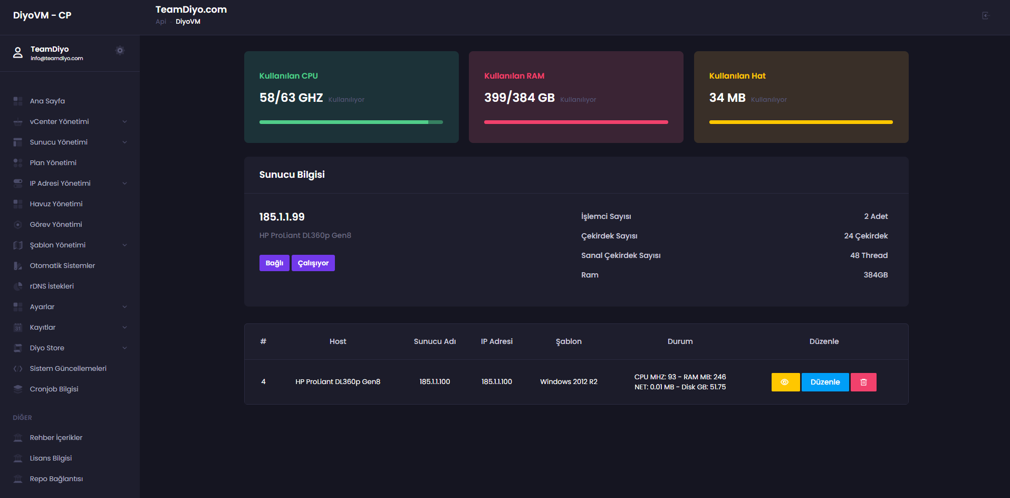The width and height of the screenshot is (1010, 498).
Task: Click the Kullanılan Hat card
Action: point(801,97)
